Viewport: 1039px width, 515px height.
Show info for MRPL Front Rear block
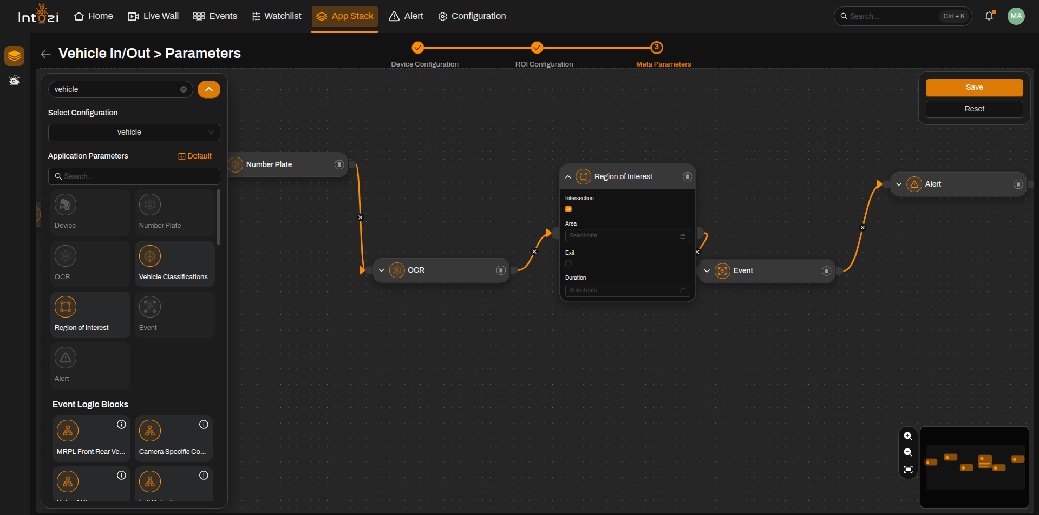click(x=121, y=425)
